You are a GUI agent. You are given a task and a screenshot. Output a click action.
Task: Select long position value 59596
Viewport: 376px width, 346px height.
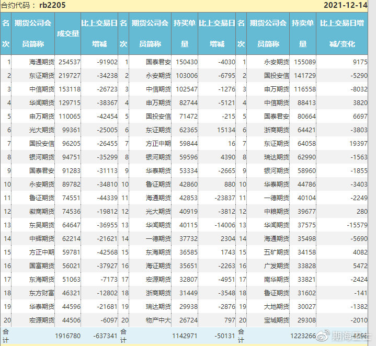click(188, 157)
